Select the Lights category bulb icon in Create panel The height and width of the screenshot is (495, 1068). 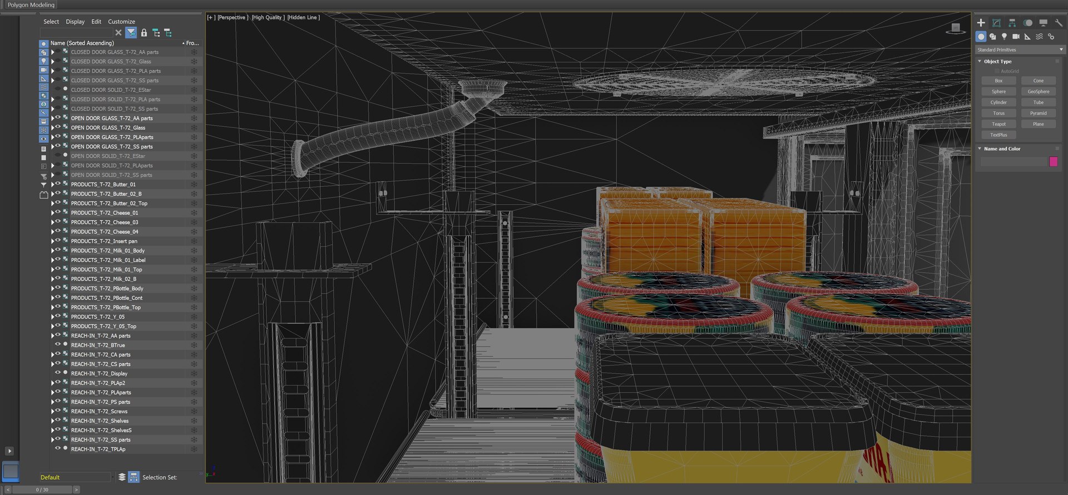[1004, 37]
